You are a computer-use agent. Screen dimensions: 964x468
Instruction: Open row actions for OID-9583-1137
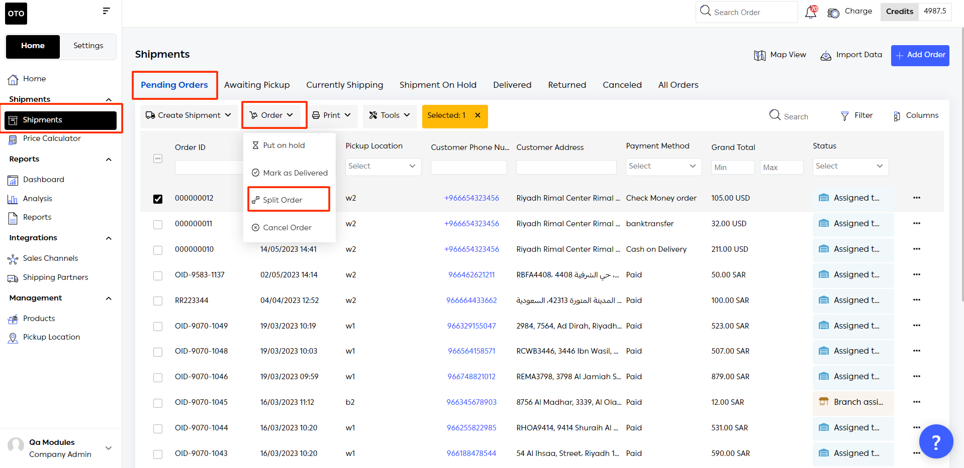point(917,274)
